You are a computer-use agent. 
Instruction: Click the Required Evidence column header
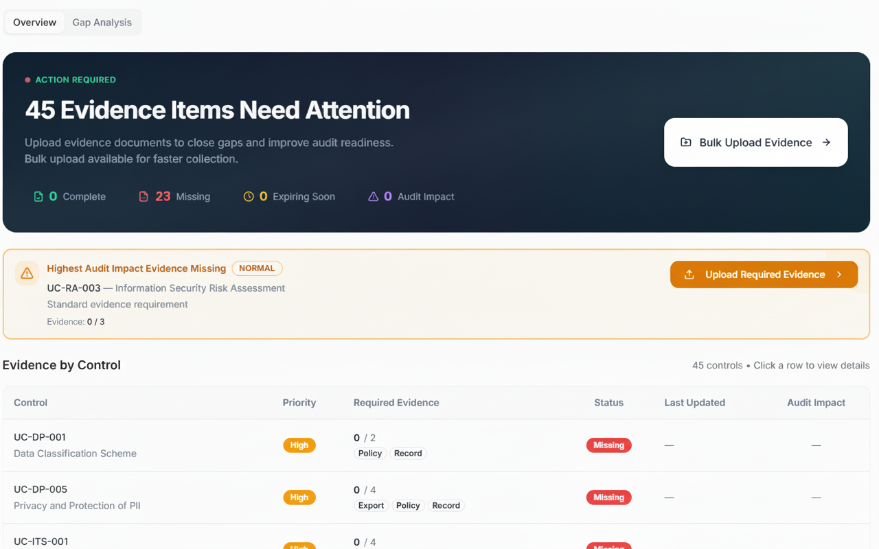click(x=396, y=403)
